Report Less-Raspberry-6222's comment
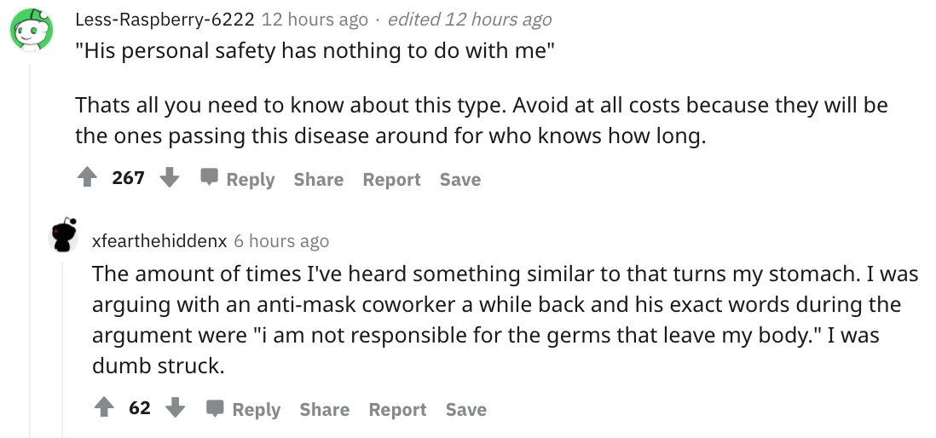This screenshot has height=438, width=936. point(391,179)
